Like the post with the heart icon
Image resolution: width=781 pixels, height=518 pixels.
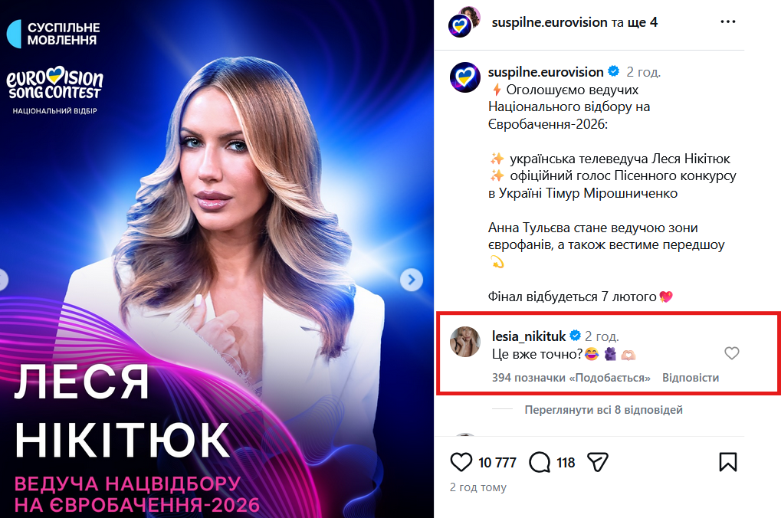[x=461, y=462]
